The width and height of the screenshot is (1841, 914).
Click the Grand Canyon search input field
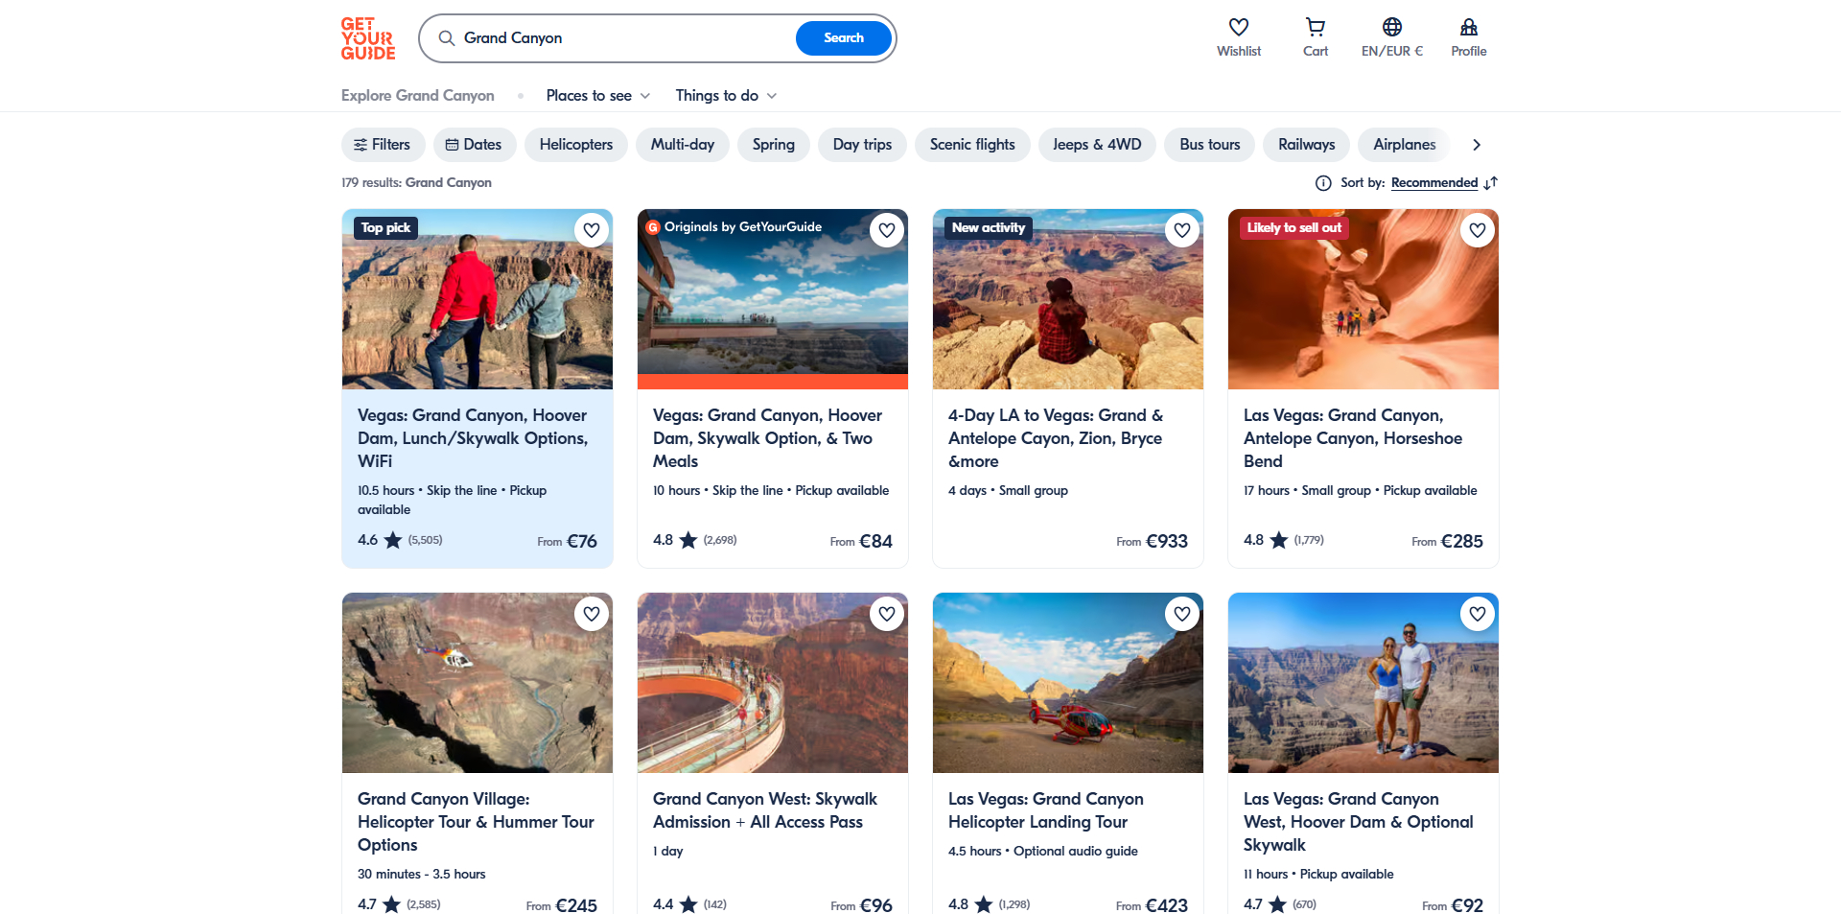click(x=623, y=38)
